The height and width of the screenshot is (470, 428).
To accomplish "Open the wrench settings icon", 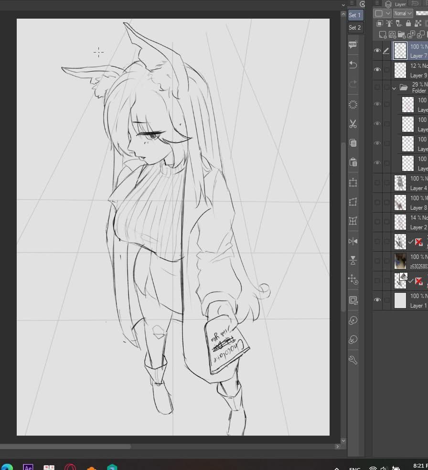I will [x=353, y=360].
